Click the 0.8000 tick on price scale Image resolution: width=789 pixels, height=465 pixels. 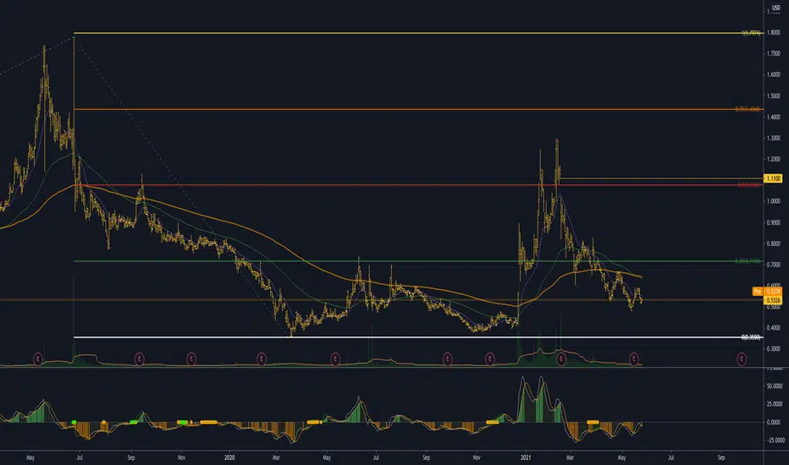[x=774, y=243]
